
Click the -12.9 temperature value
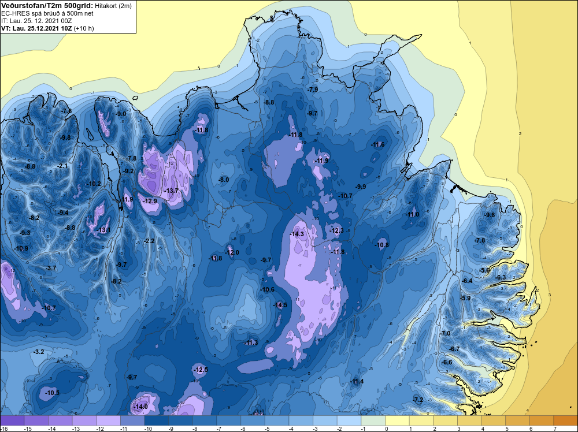(x=150, y=201)
